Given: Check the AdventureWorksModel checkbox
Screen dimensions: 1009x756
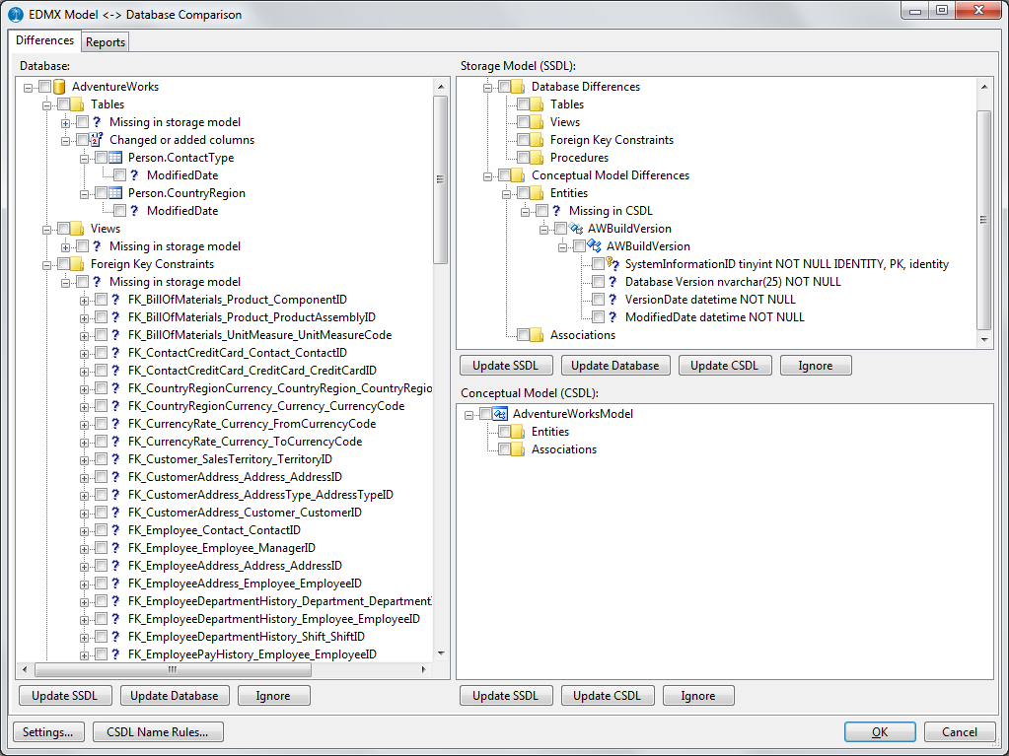Looking at the screenshot, I should [x=486, y=414].
